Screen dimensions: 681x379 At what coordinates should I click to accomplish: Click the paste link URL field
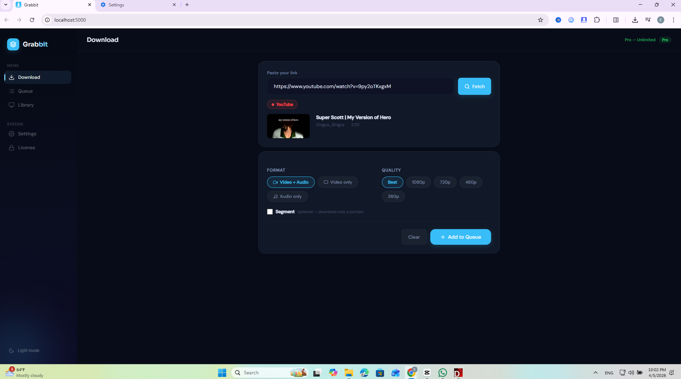coord(360,86)
